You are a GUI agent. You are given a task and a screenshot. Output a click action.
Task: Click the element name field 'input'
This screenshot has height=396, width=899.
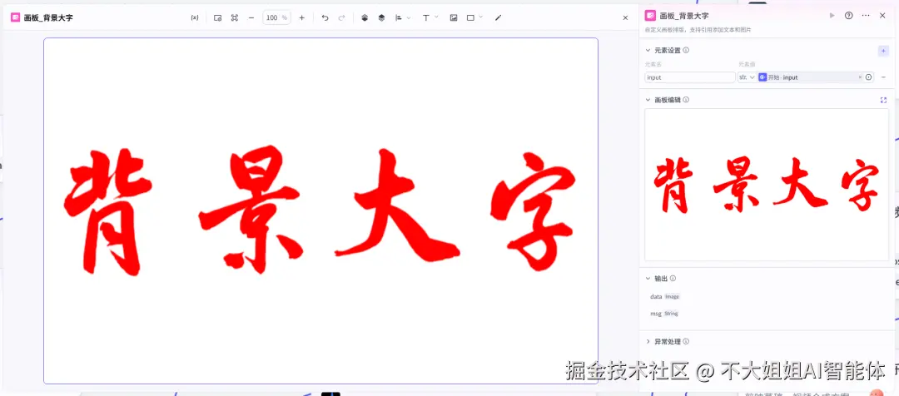tap(690, 77)
